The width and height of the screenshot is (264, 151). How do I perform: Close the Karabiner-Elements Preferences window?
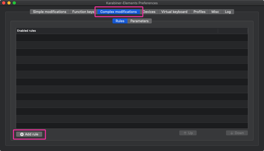4,3
